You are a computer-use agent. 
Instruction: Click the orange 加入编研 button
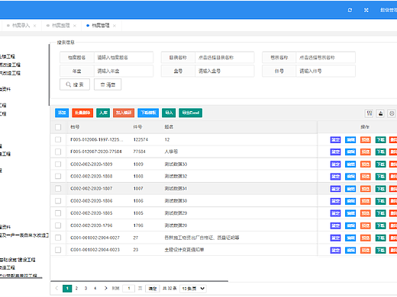(x=124, y=113)
